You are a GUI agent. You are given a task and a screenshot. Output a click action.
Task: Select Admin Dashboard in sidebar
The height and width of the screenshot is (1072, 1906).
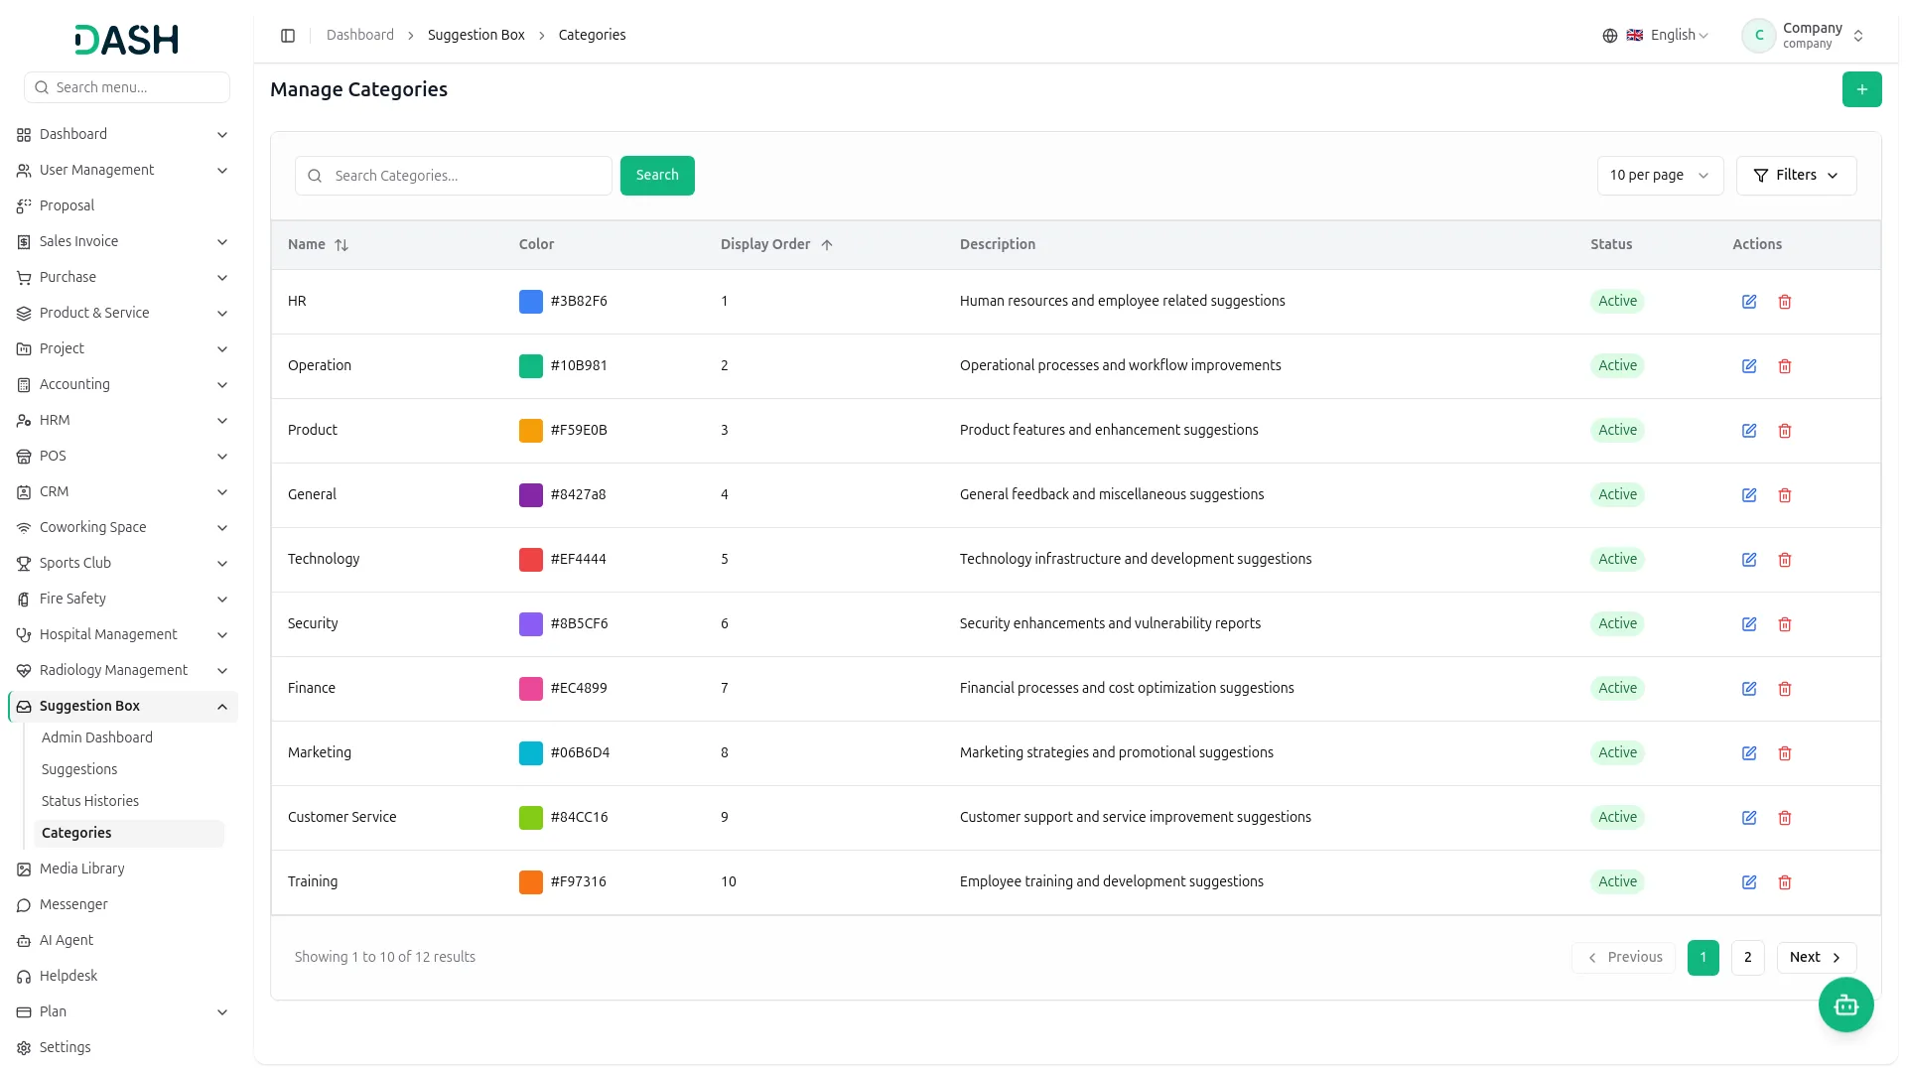point(97,737)
